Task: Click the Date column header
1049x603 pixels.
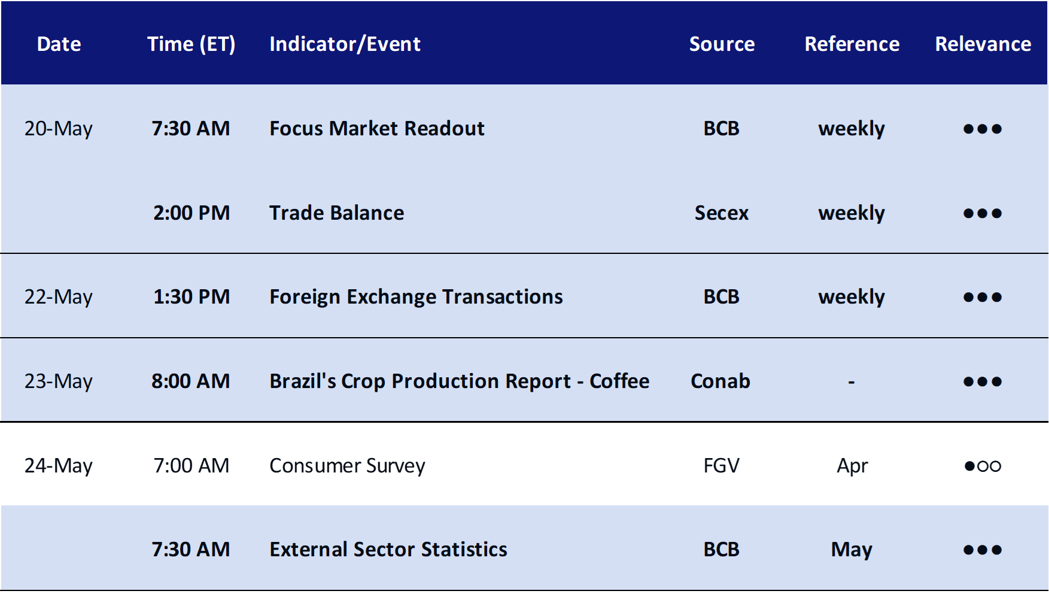Action: pos(59,44)
